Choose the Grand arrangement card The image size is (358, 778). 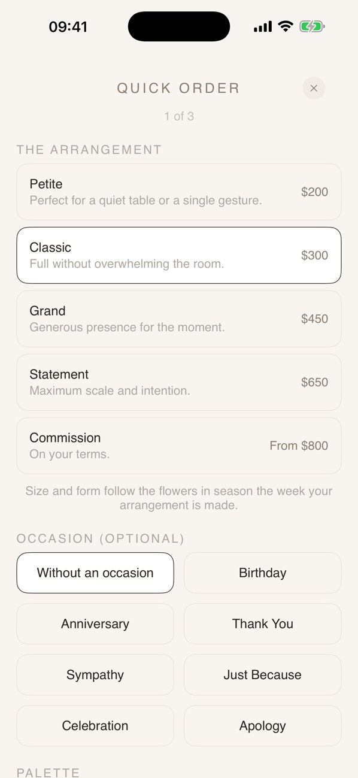click(179, 319)
